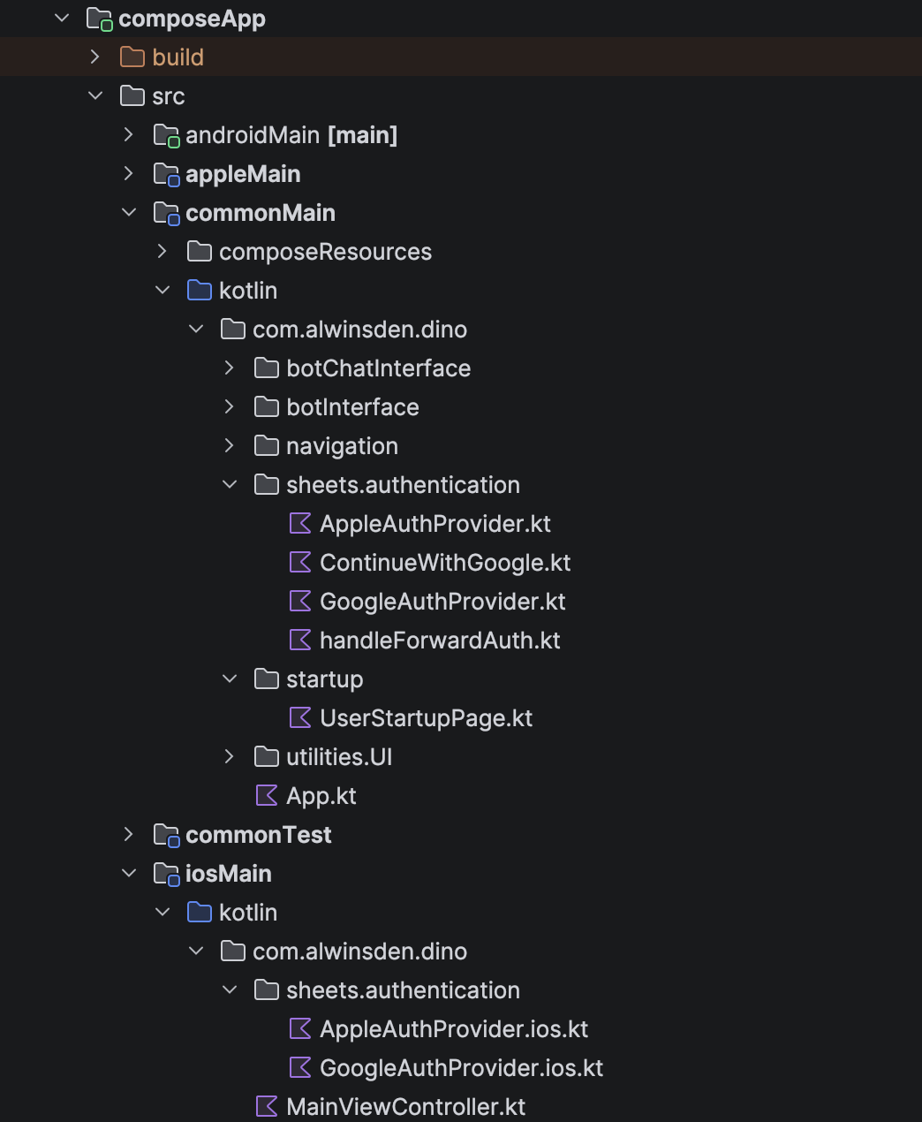This screenshot has height=1122, width=922.
Task: Select the Kotlin file icon beside App.kt
Action: [266, 795]
